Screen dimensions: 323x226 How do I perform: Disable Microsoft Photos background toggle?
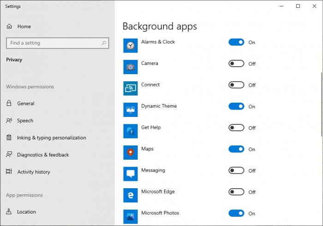pyautogui.click(x=236, y=213)
